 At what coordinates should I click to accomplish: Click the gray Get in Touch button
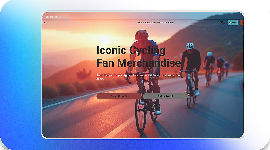click(166, 96)
